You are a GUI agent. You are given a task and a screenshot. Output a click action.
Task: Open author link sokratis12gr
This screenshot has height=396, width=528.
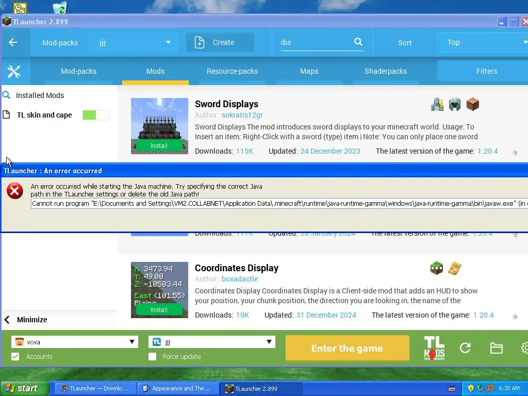(242, 115)
